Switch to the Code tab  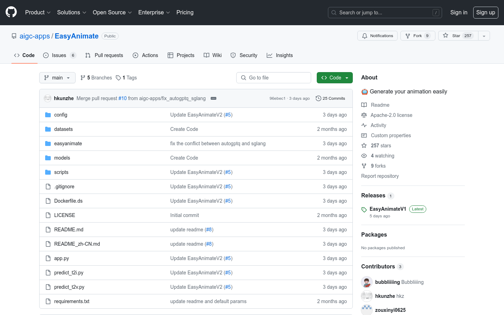tap(24, 55)
